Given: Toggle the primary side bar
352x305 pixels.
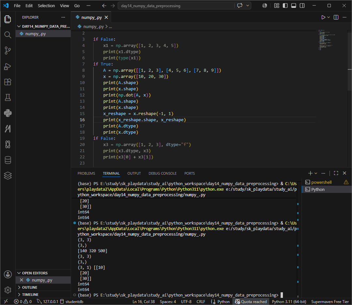Looking at the screenshot, I should click(285, 6).
